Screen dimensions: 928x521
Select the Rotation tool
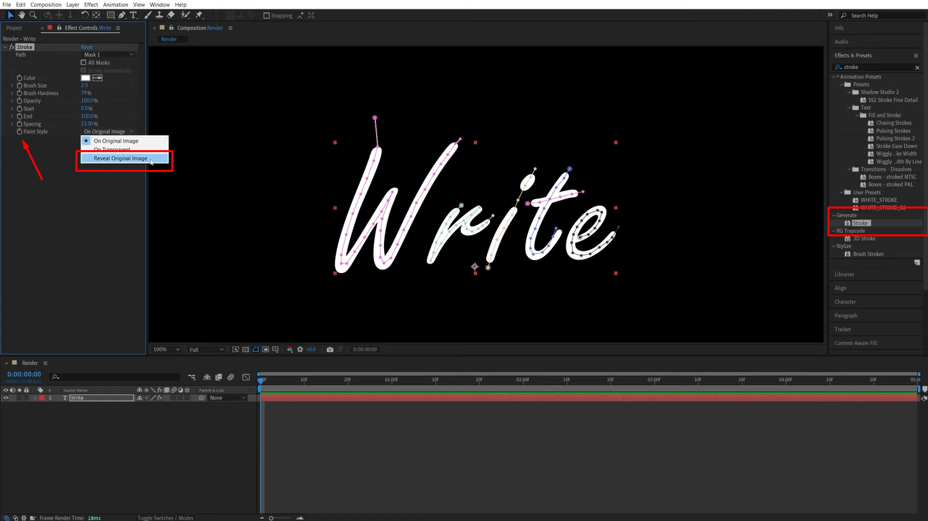pyautogui.click(x=86, y=15)
